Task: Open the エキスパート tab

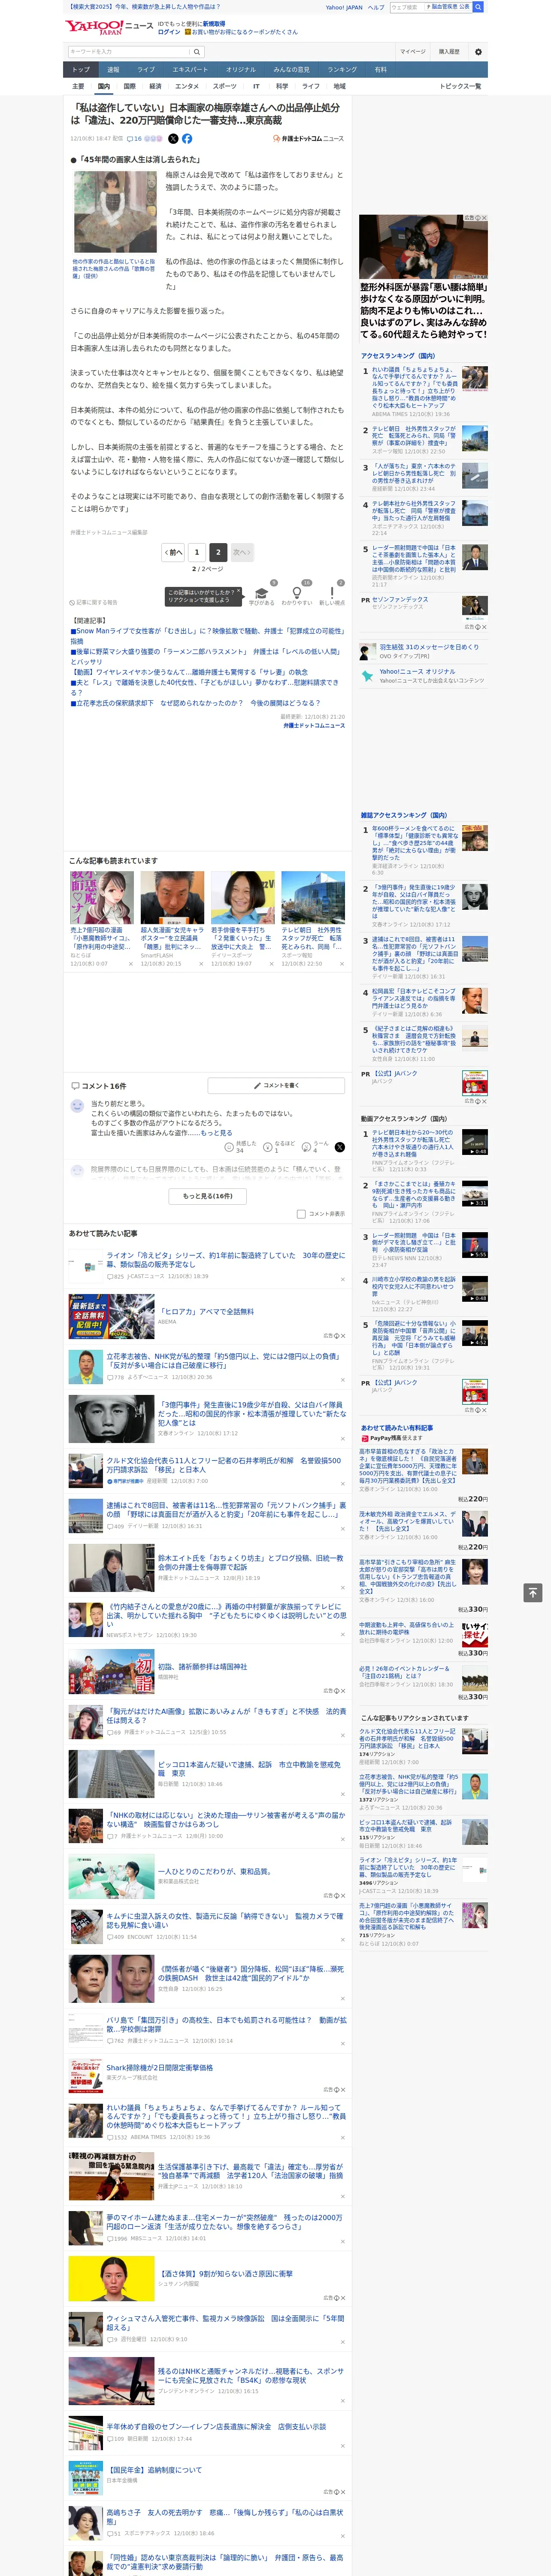Action: point(190,70)
